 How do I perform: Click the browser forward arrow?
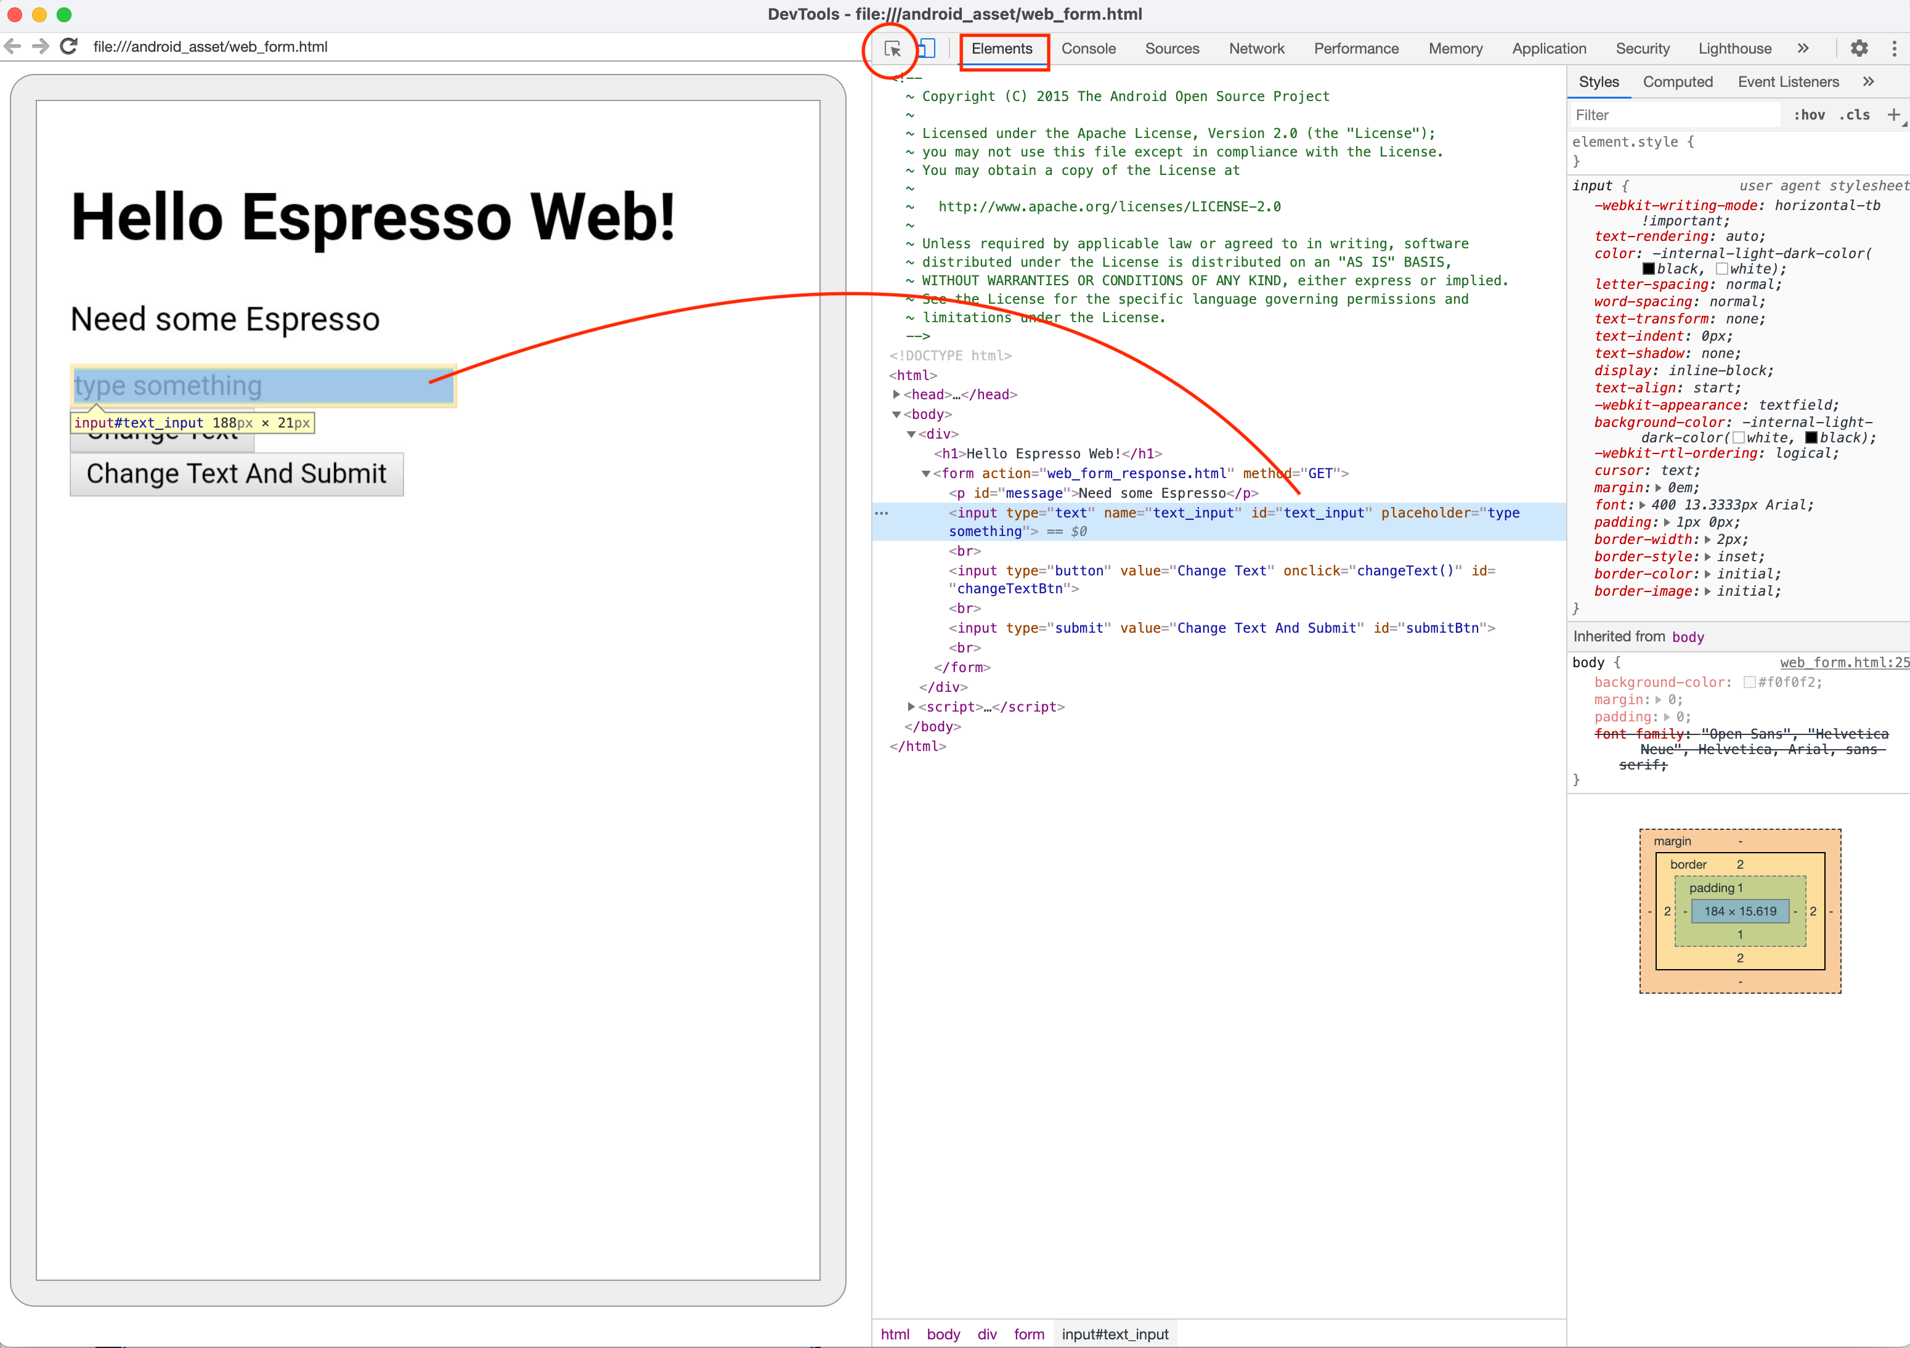pyautogui.click(x=40, y=47)
